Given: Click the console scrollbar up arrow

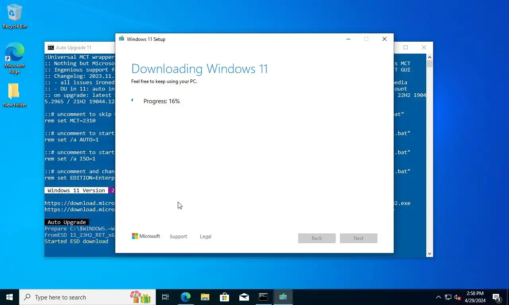Looking at the screenshot, I should pos(429,57).
